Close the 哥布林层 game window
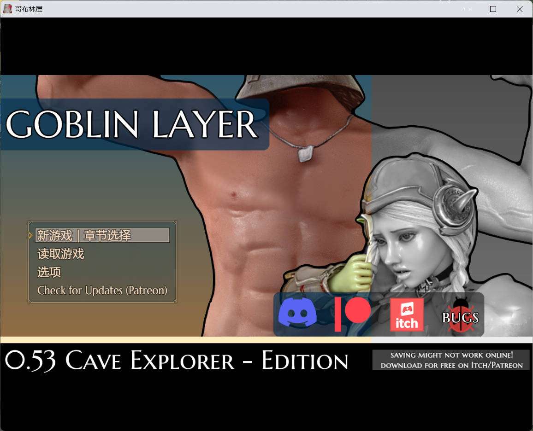 520,9
